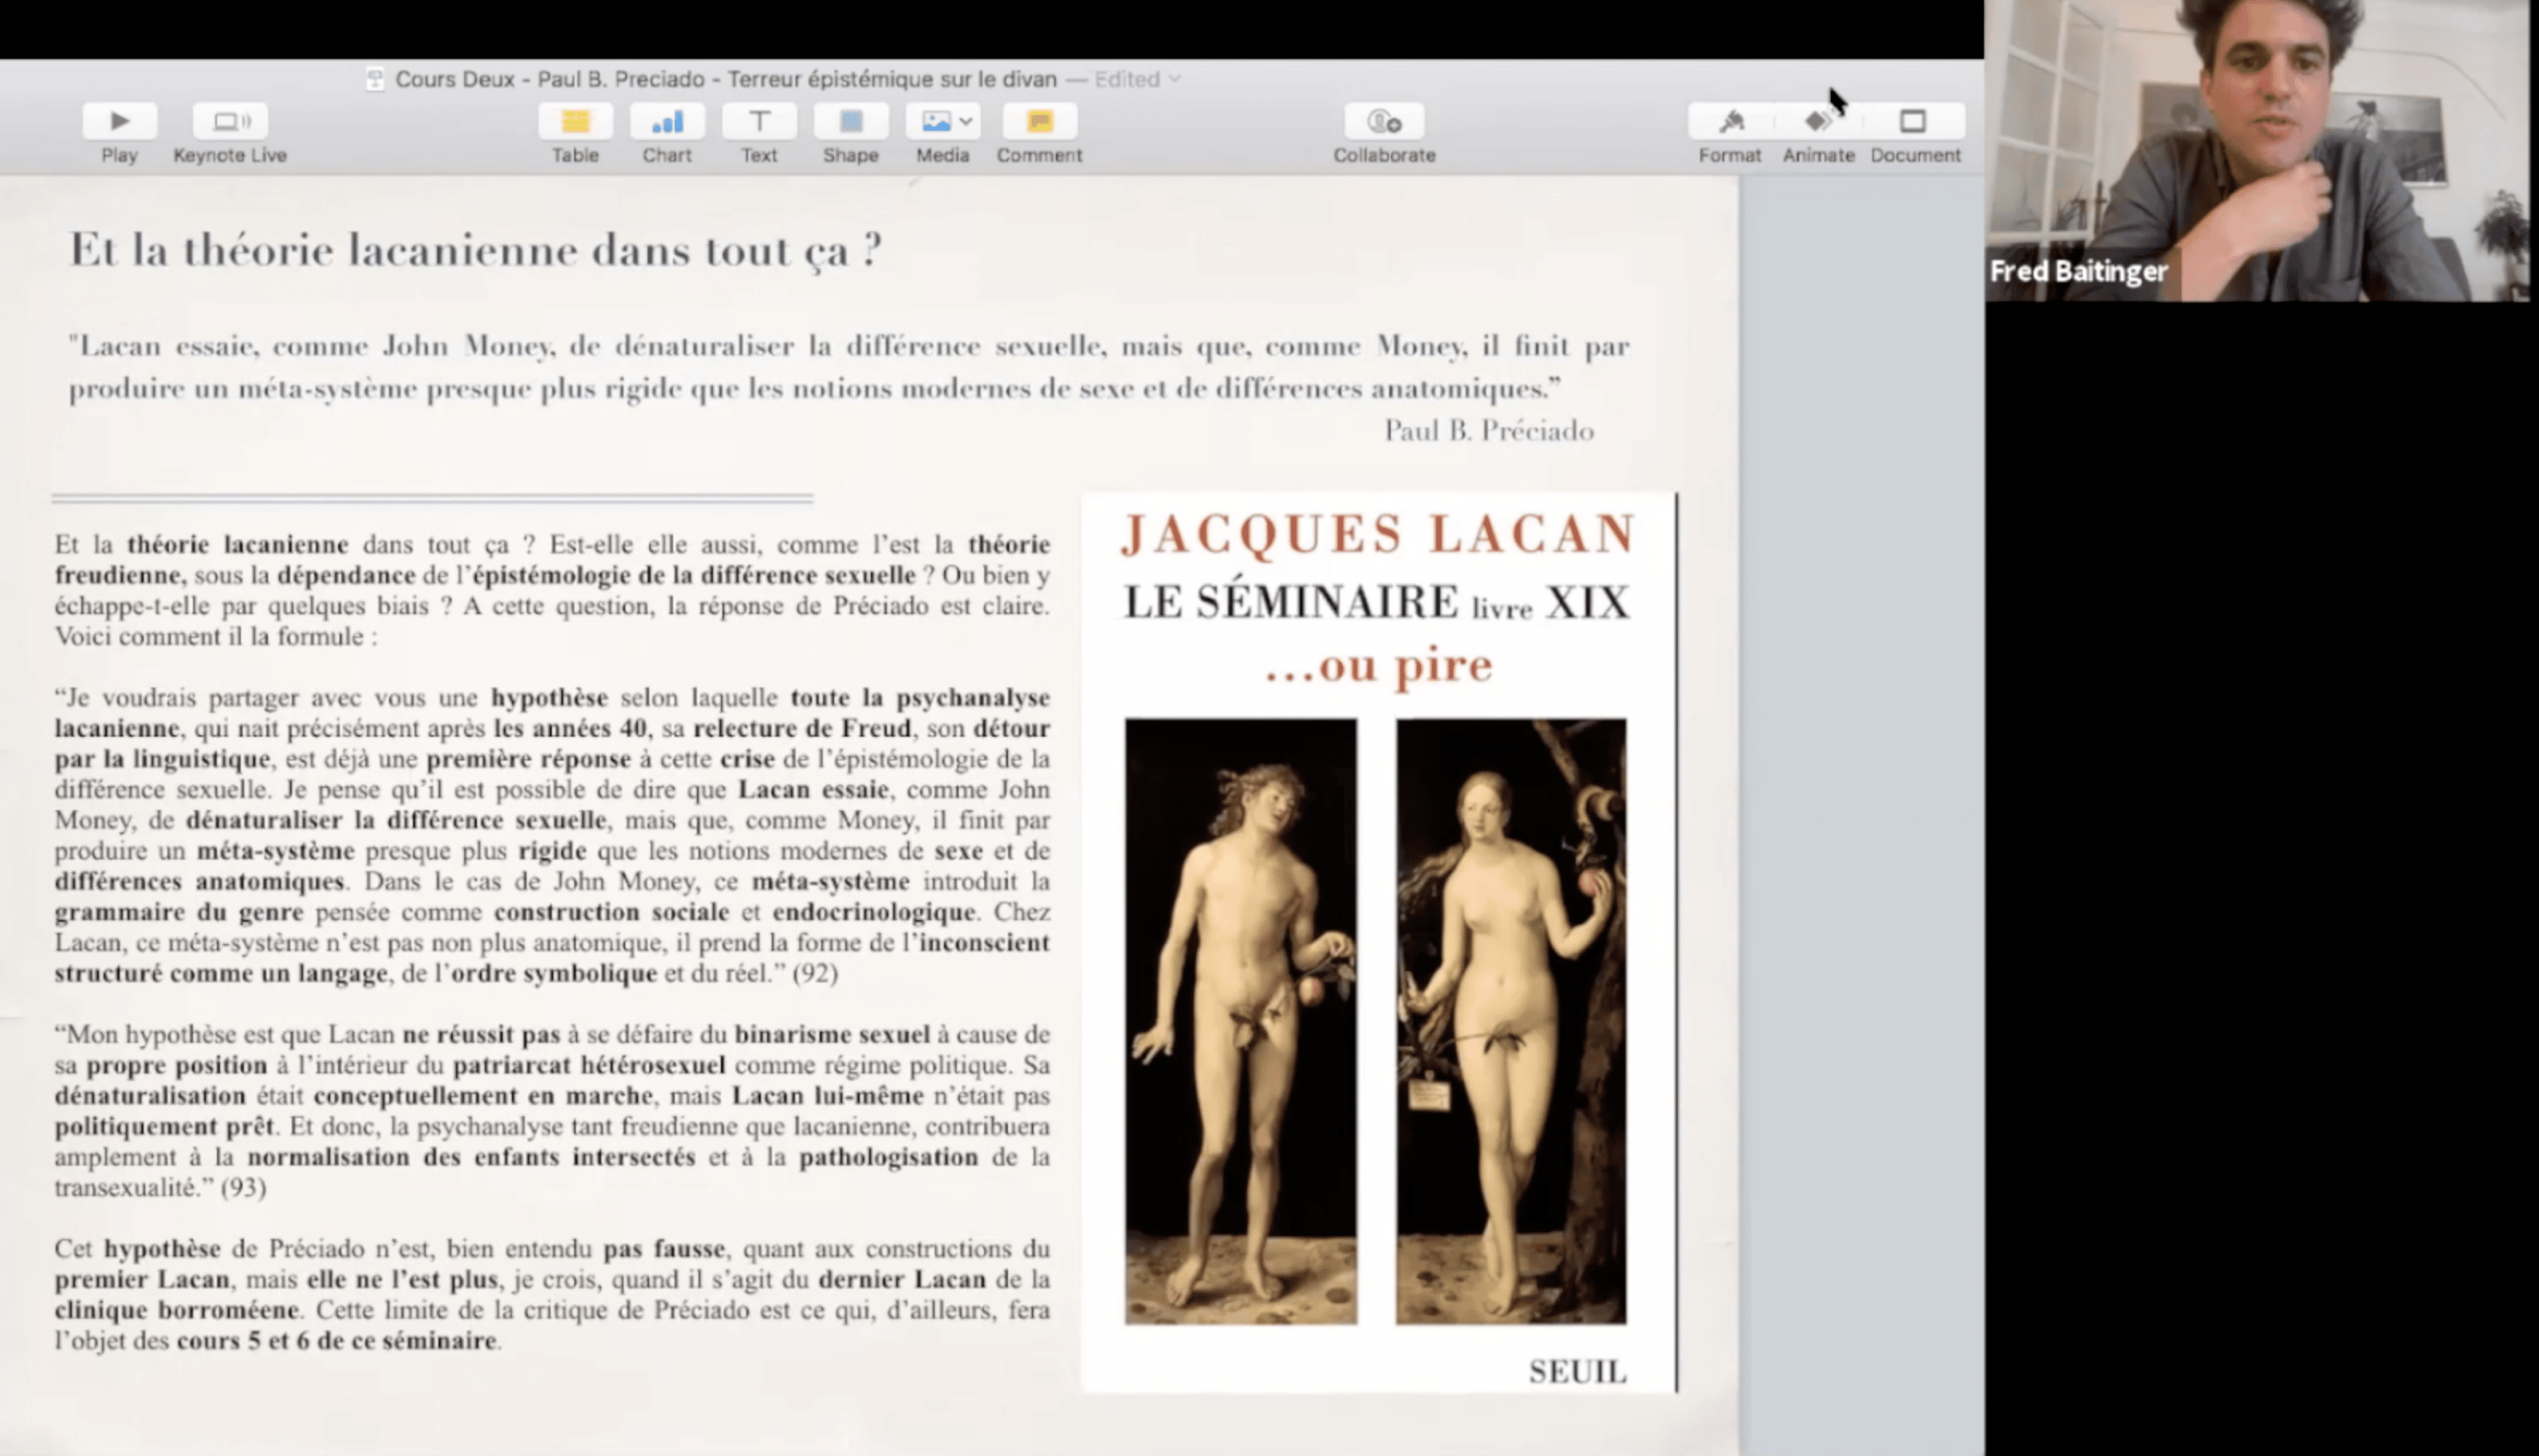The width and height of the screenshot is (2539, 1456).
Task: Add a Comment
Action: (1039, 121)
